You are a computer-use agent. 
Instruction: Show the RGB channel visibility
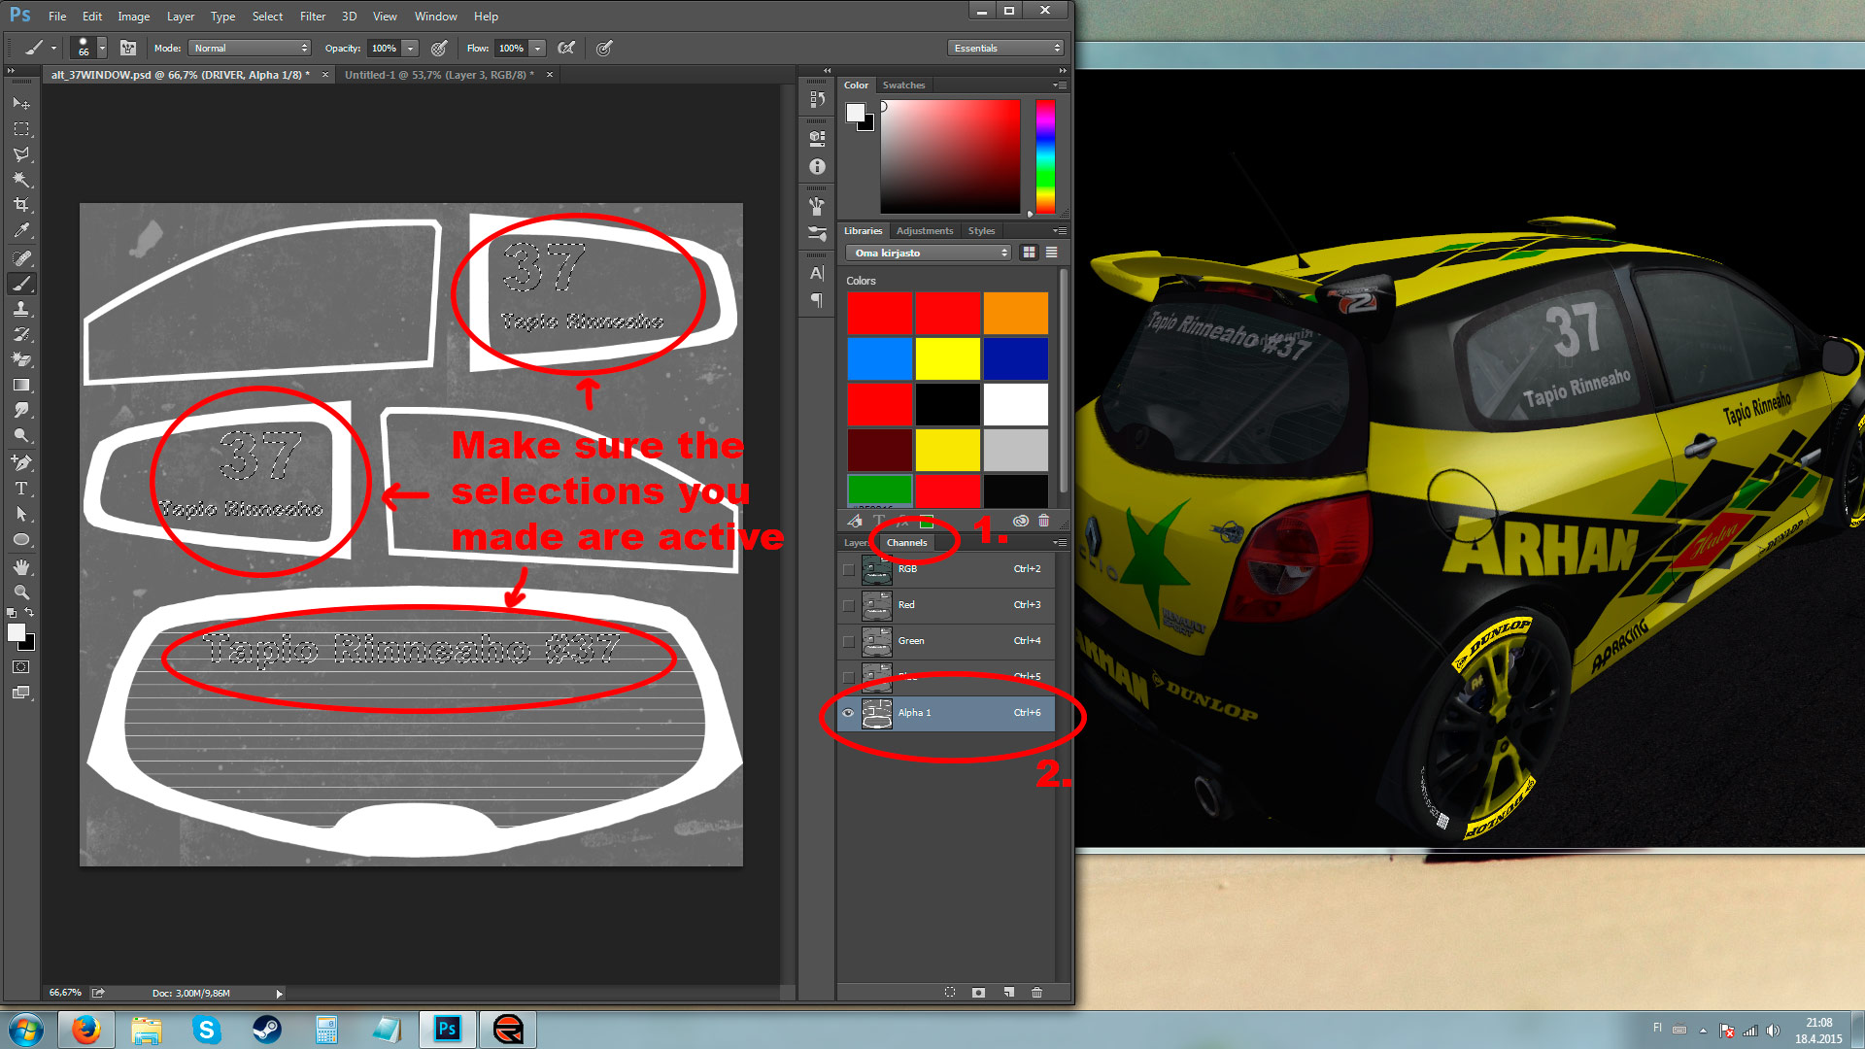[848, 569]
